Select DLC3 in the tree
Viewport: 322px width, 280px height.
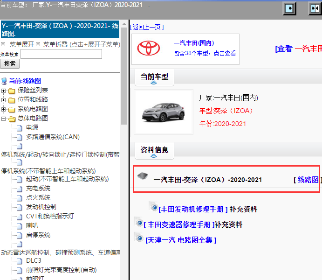point(34,261)
